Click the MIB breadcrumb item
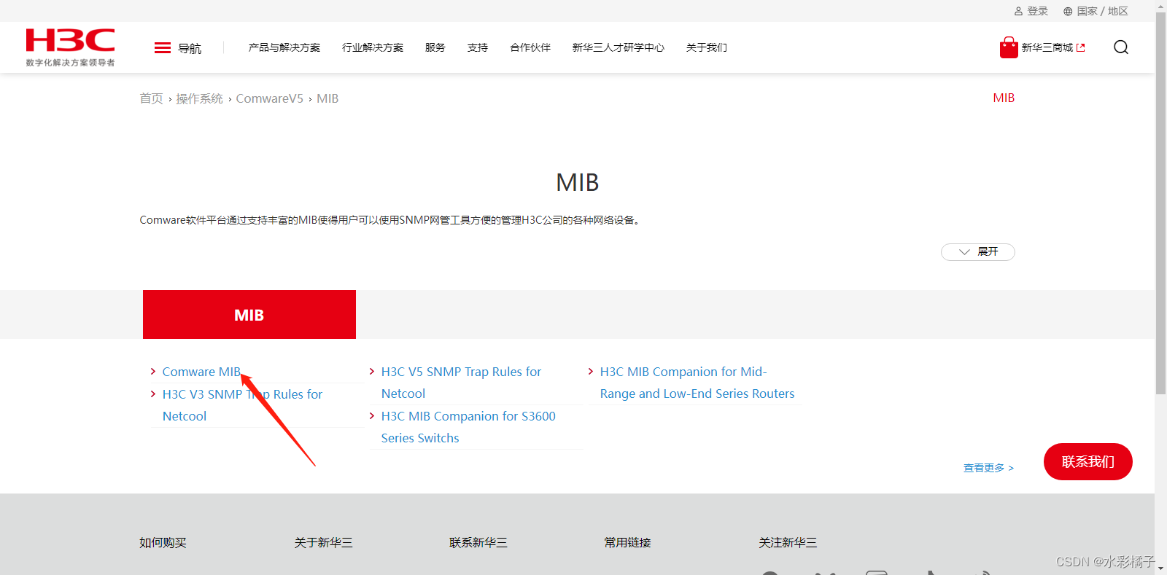The height and width of the screenshot is (575, 1167). point(327,98)
